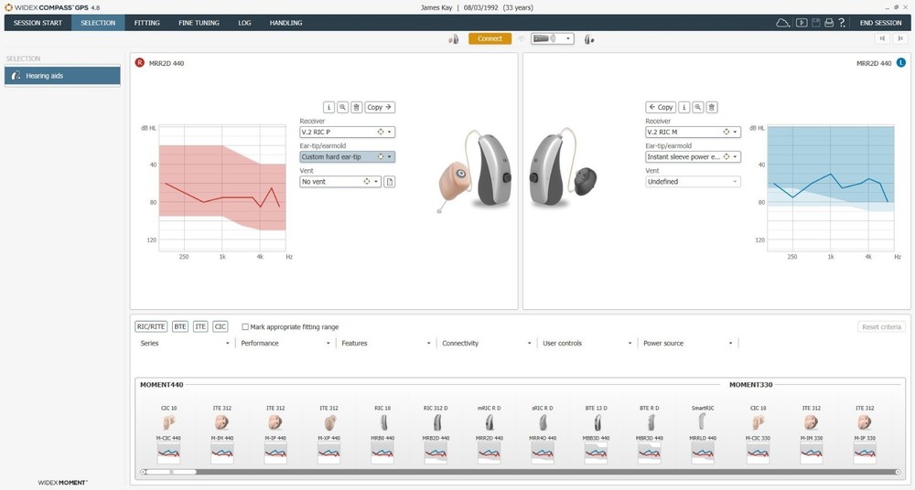Open the Undefined vent dropdown
The width and height of the screenshot is (915, 490).
tap(694, 182)
